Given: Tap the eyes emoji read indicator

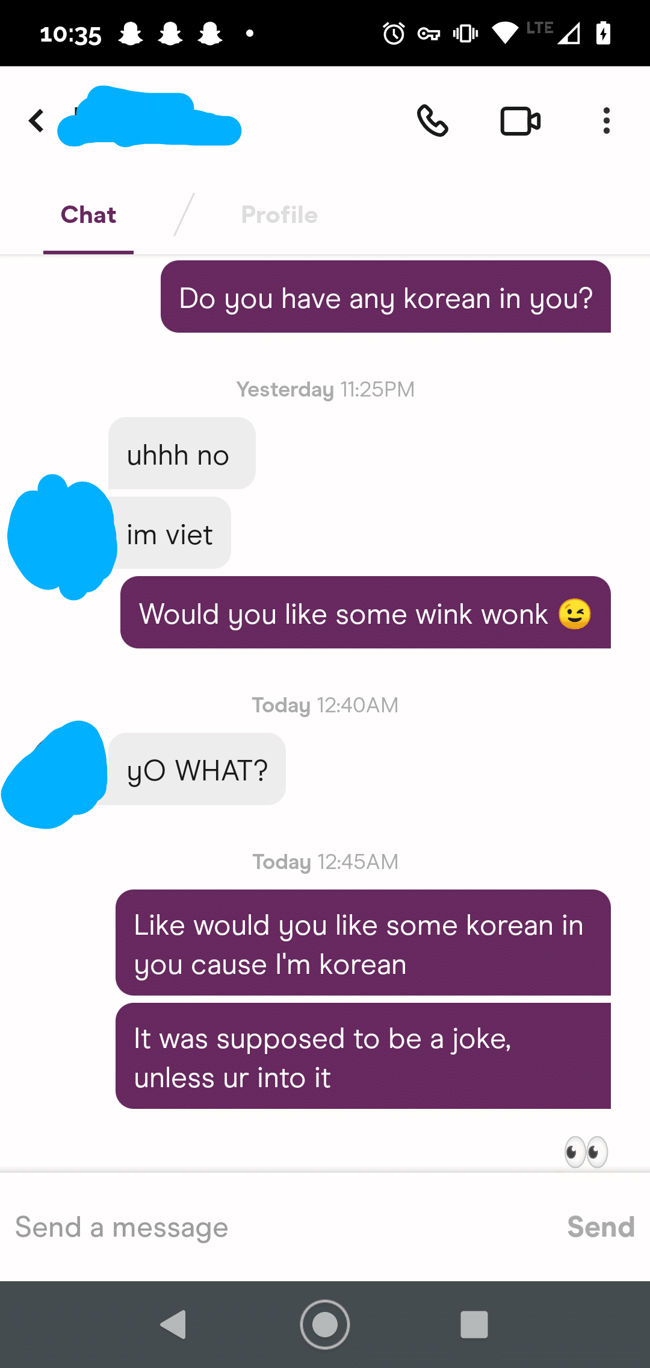Looking at the screenshot, I should tap(586, 1152).
